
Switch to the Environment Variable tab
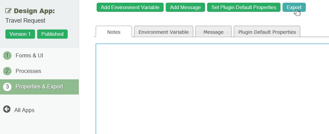click(x=164, y=32)
